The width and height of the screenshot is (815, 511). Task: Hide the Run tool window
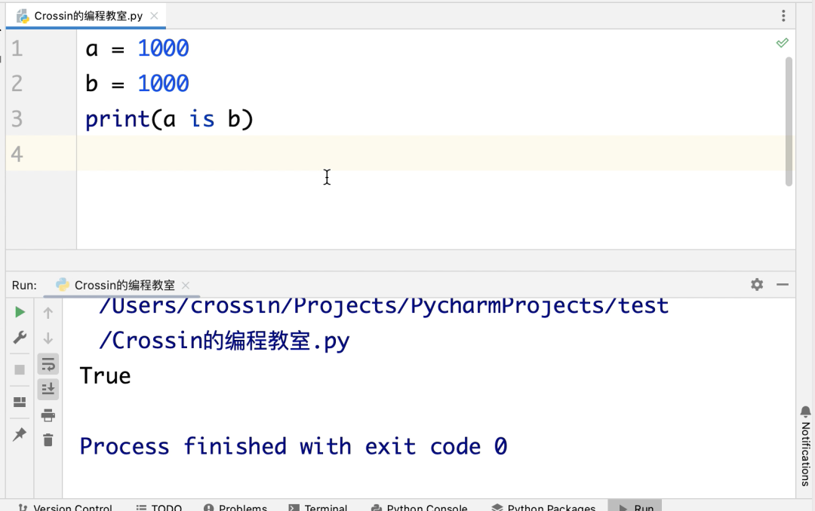coord(783,285)
